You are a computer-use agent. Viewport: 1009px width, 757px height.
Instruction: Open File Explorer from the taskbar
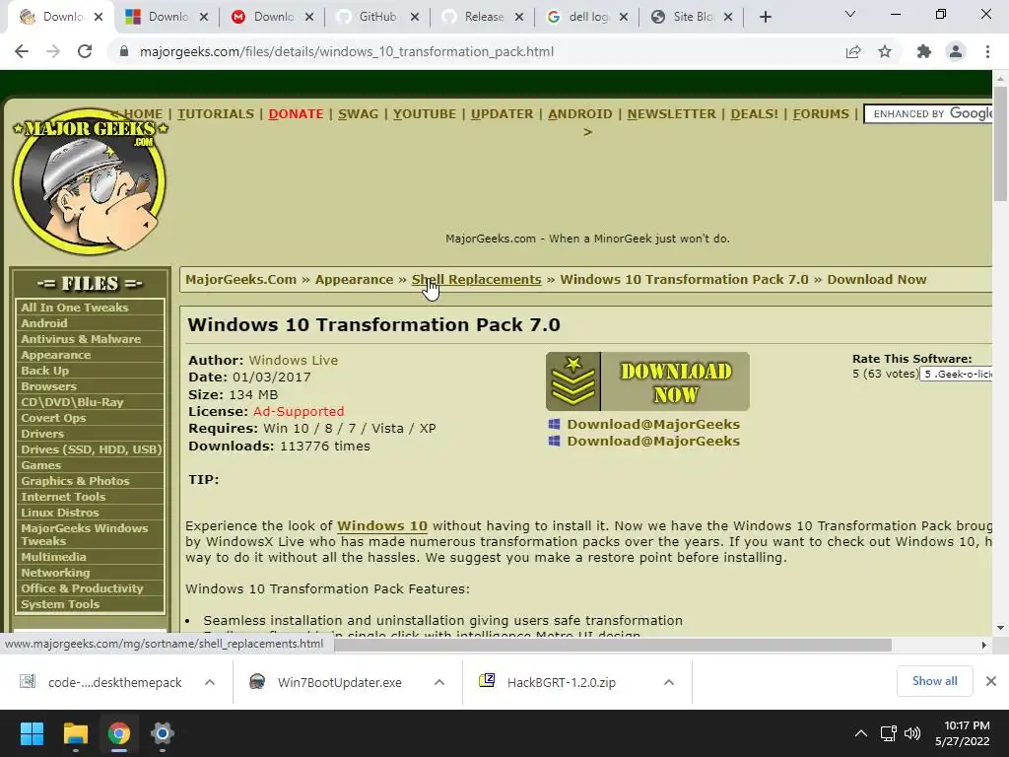75,733
